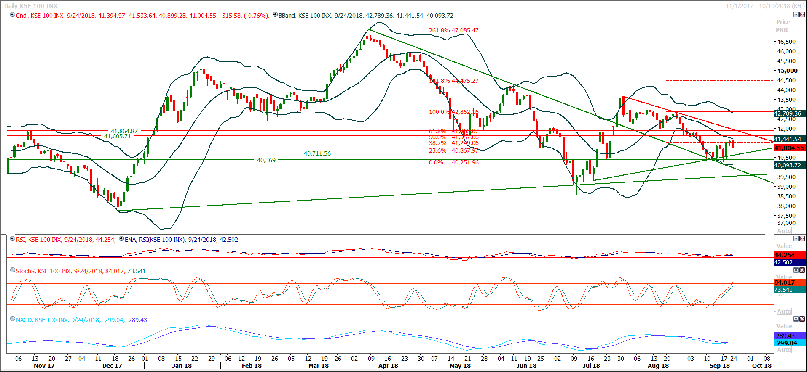The width and height of the screenshot is (807, 372).
Task: Click the Mar 18 month label on time axis
Action: [319, 366]
